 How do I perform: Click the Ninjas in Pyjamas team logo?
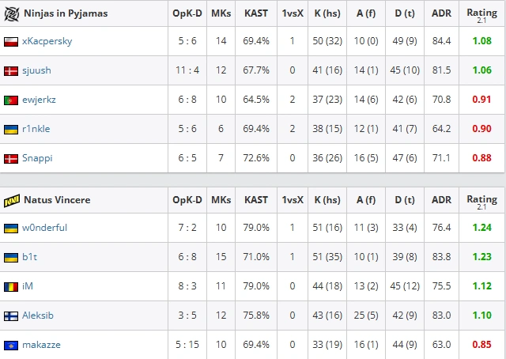pos(12,13)
